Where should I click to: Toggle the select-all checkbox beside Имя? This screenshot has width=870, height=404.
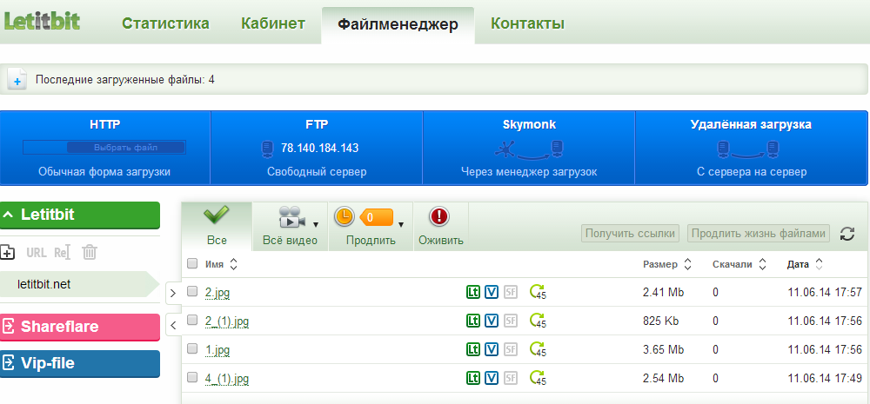[192, 264]
